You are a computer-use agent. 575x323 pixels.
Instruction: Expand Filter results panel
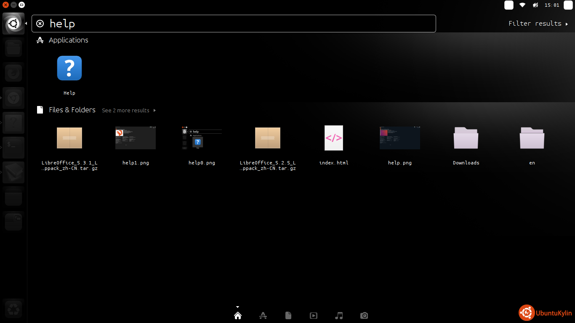pos(538,24)
